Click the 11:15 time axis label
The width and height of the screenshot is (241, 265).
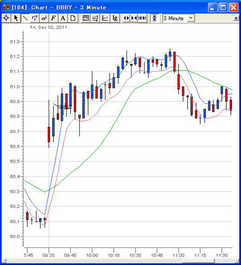pyautogui.click(x=200, y=255)
